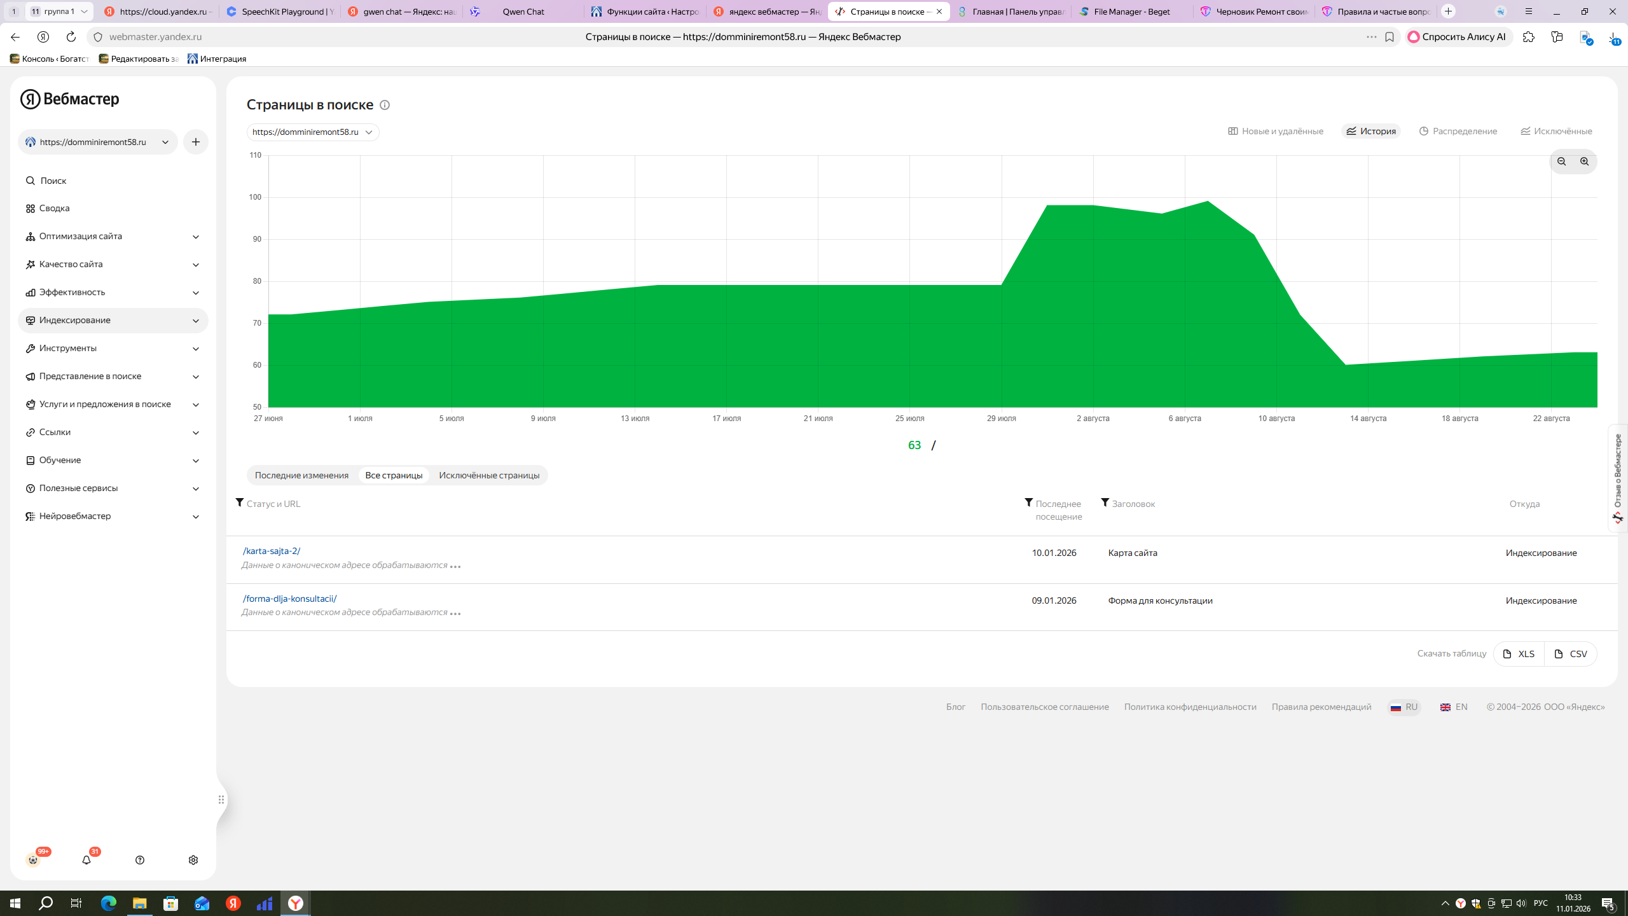The width and height of the screenshot is (1628, 916).
Task: Download table as CSV
Action: click(1570, 654)
